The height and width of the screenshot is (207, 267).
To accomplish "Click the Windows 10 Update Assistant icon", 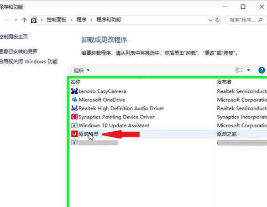I will click(75, 126).
